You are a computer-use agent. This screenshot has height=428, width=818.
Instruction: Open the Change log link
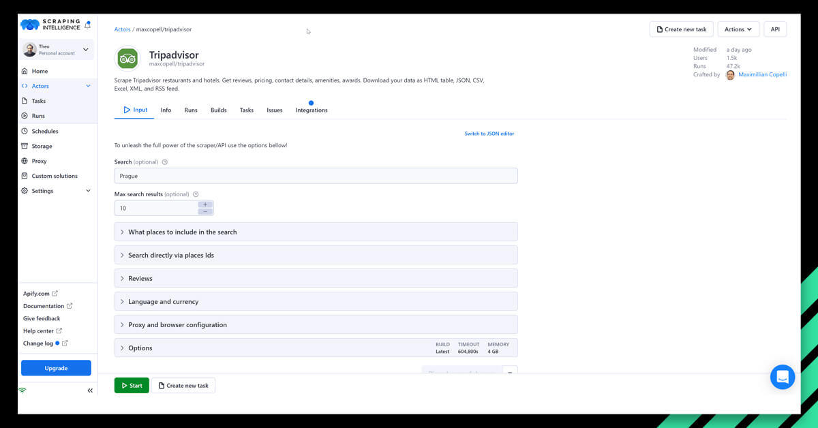45,343
